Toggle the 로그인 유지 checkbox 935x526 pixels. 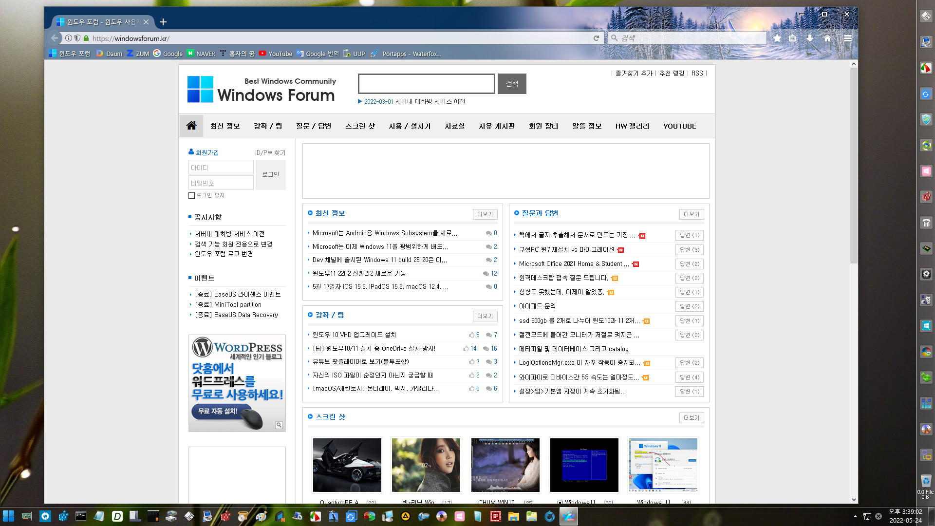[x=191, y=195]
